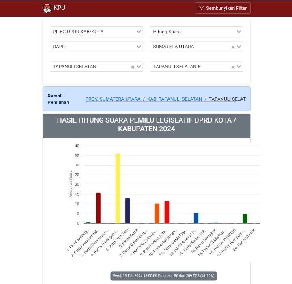Click the dark red Partai Gerindra bar
This screenshot has width=292, height=284.
(98, 208)
